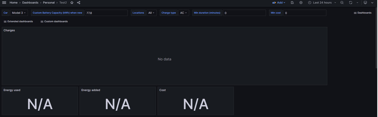This screenshot has height=117, width=378.
Task: Open Dashboards breadcrumb
Action: tap(30, 3)
